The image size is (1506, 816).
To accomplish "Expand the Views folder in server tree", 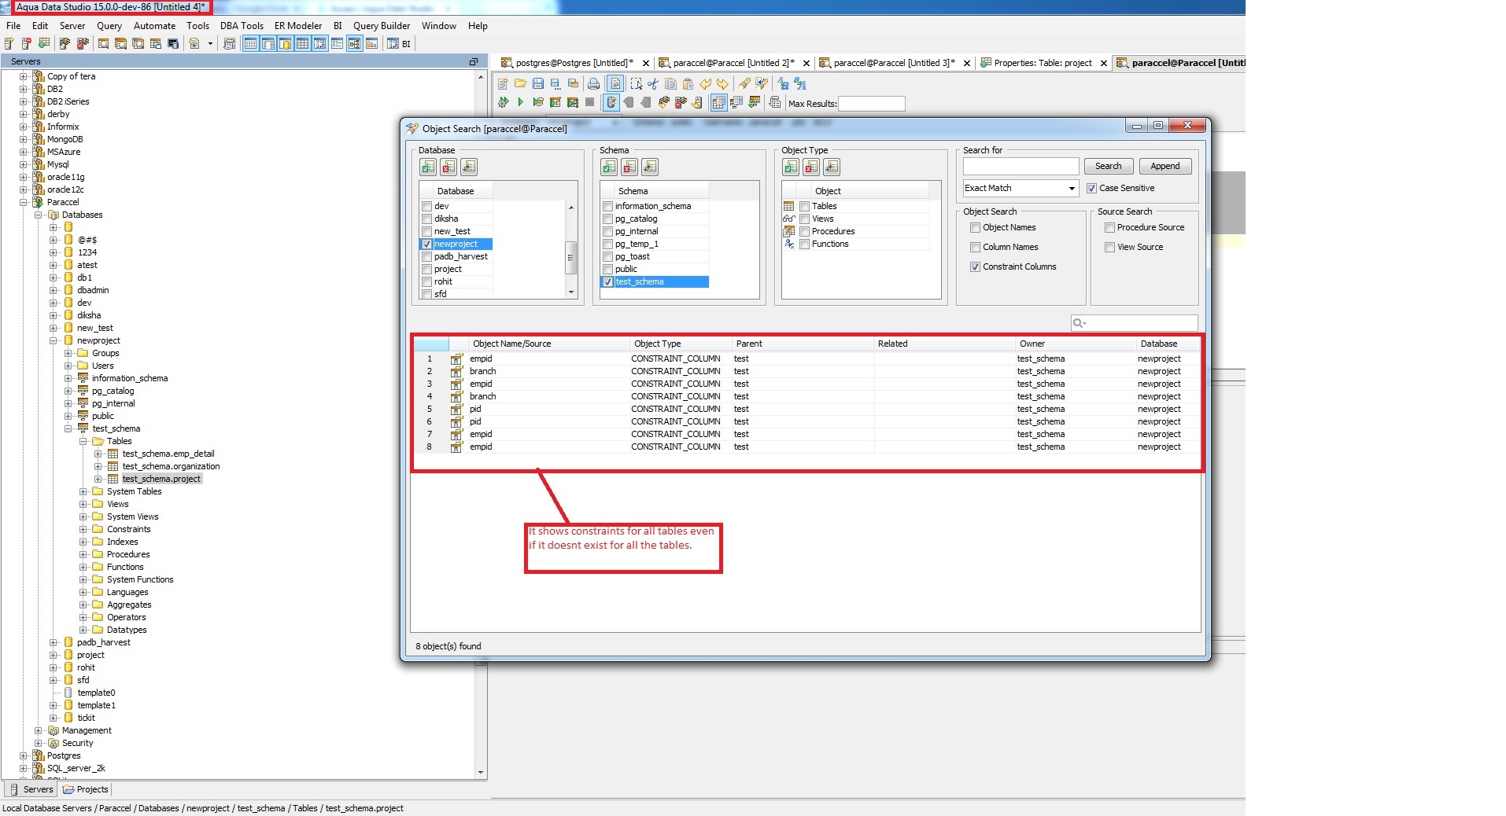I will pos(83,505).
